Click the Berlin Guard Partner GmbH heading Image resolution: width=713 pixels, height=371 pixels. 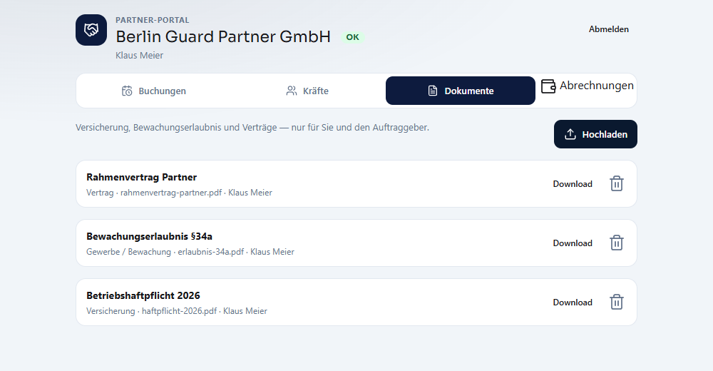pos(223,36)
